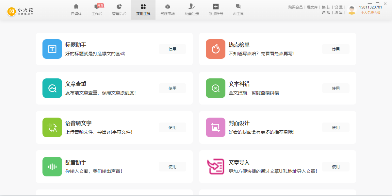Click the 标题助手 blue icon
Viewport: 392px width, 196px height.
(52, 49)
